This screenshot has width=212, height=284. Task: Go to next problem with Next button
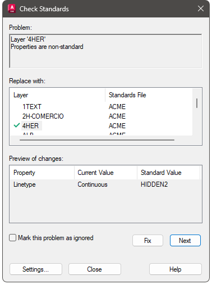[x=185, y=240]
